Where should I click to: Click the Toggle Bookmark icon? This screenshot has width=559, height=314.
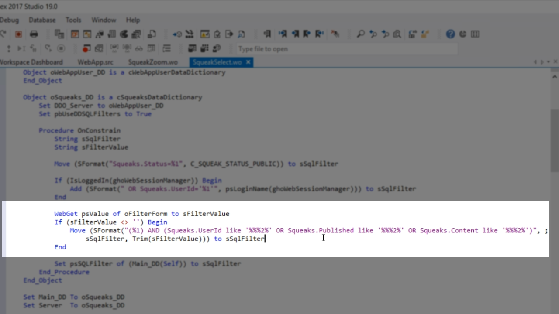click(267, 34)
